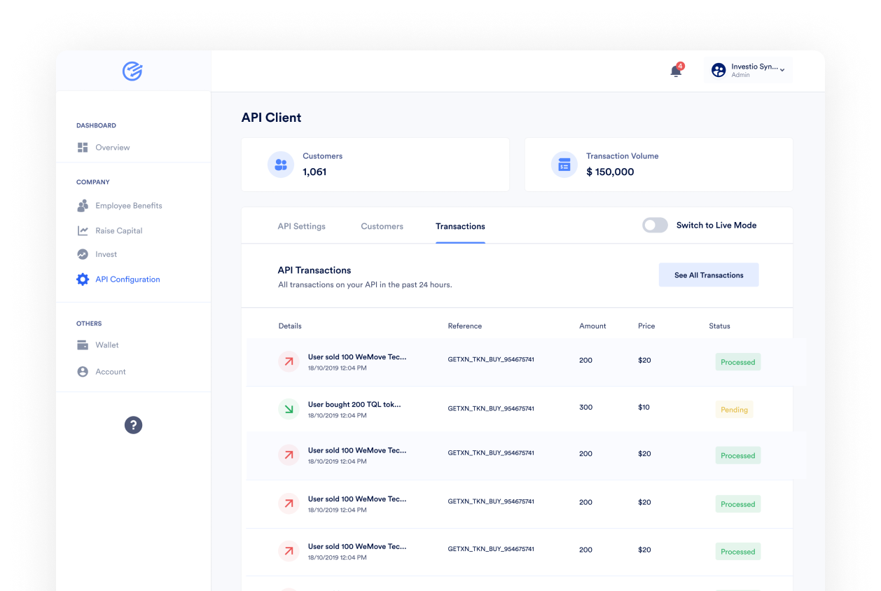This screenshot has width=881, height=591.
Task: Click the API Transactions section heading
Action: click(x=314, y=270)
